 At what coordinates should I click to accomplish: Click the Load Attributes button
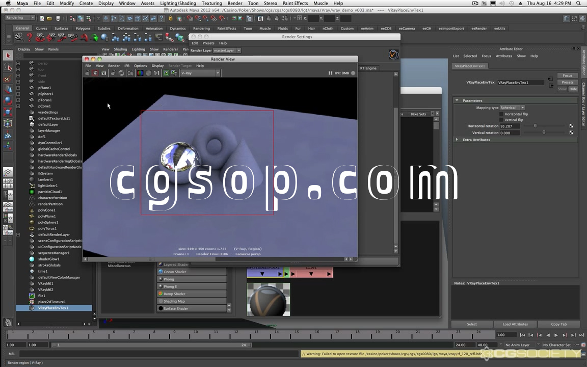pyautogui.click(x=515, y=324)
